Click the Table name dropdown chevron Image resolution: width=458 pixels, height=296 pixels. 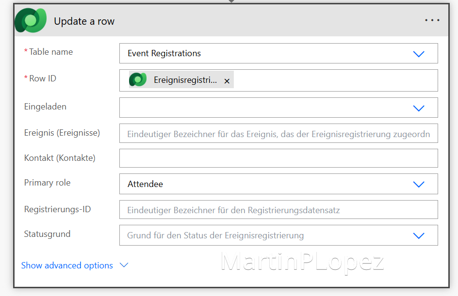point(418,53)
